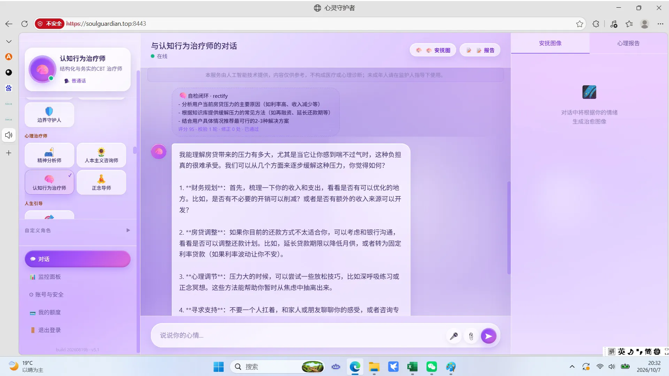Click the browser profile avatar icon

coord(645,24)
